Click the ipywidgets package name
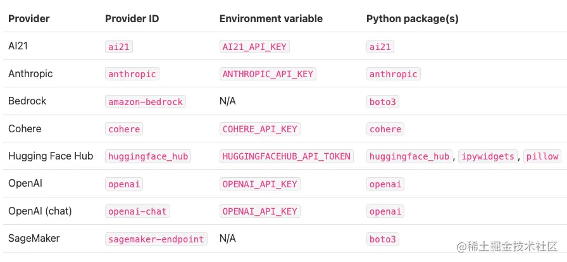The width and height of the screenshot is (567, 262). click(x=488, y=156)
